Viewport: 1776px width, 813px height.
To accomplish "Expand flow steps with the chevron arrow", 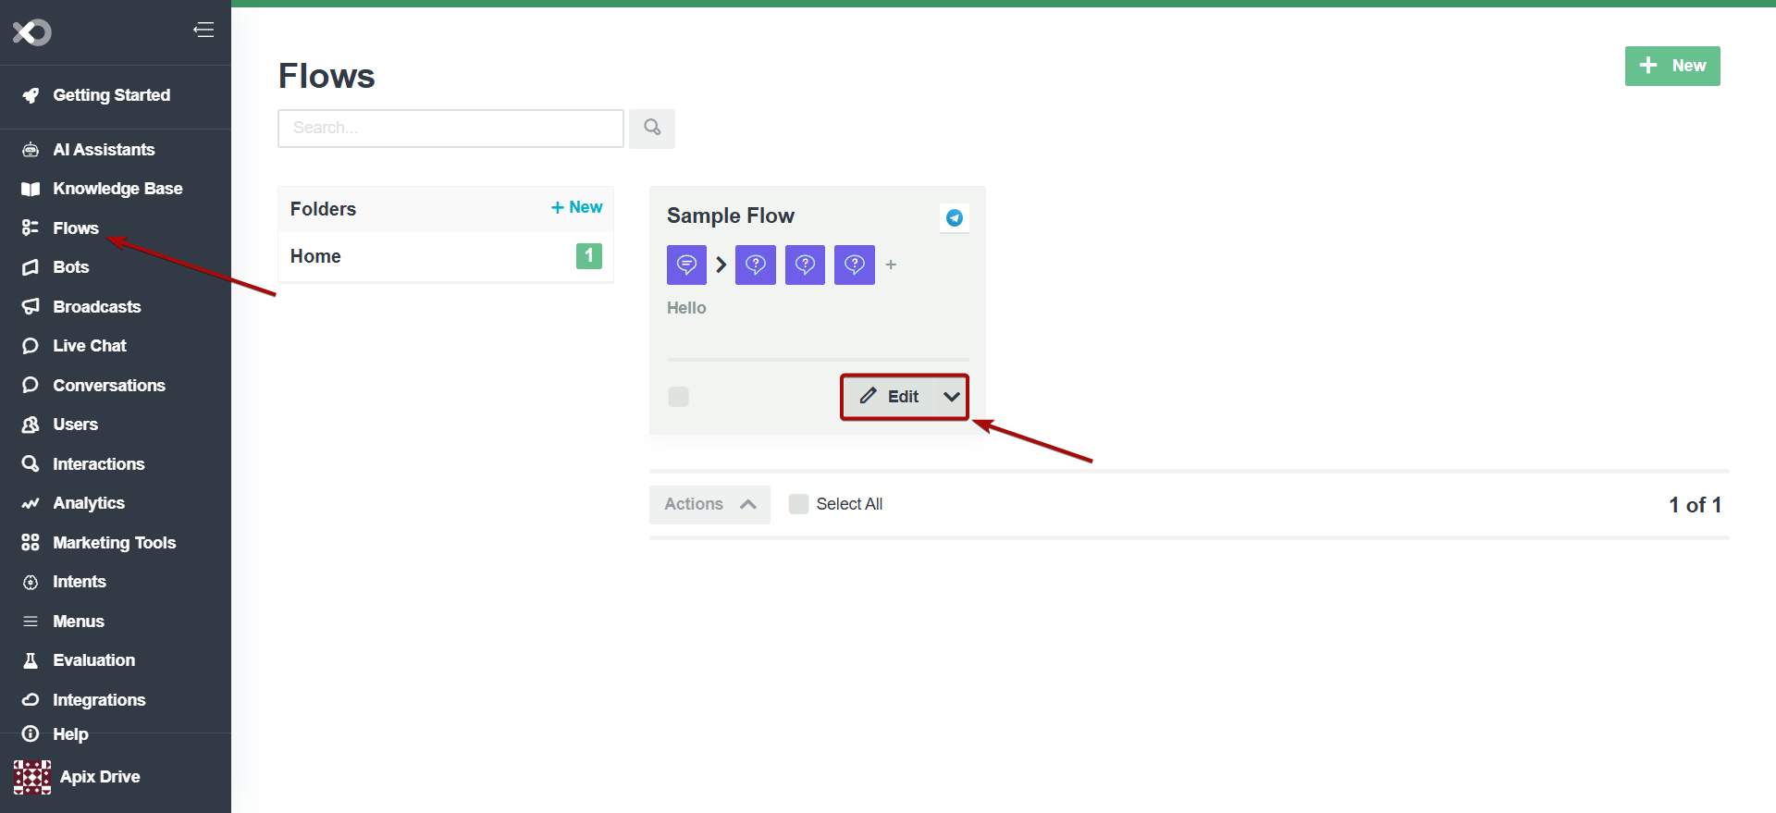I will pyautogui.click(x=721, y=265).
